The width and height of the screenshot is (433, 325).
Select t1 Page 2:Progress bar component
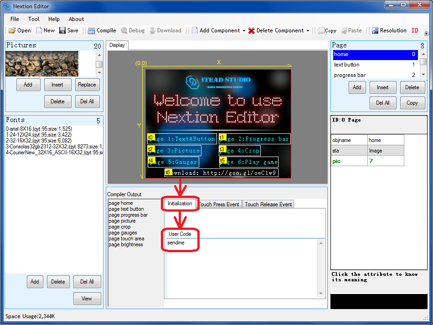click(x=255, y=139)
